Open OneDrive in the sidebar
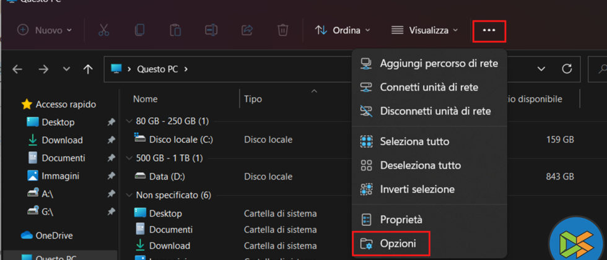This screenshot has height=260, width=607. click(x=53, y=235)
